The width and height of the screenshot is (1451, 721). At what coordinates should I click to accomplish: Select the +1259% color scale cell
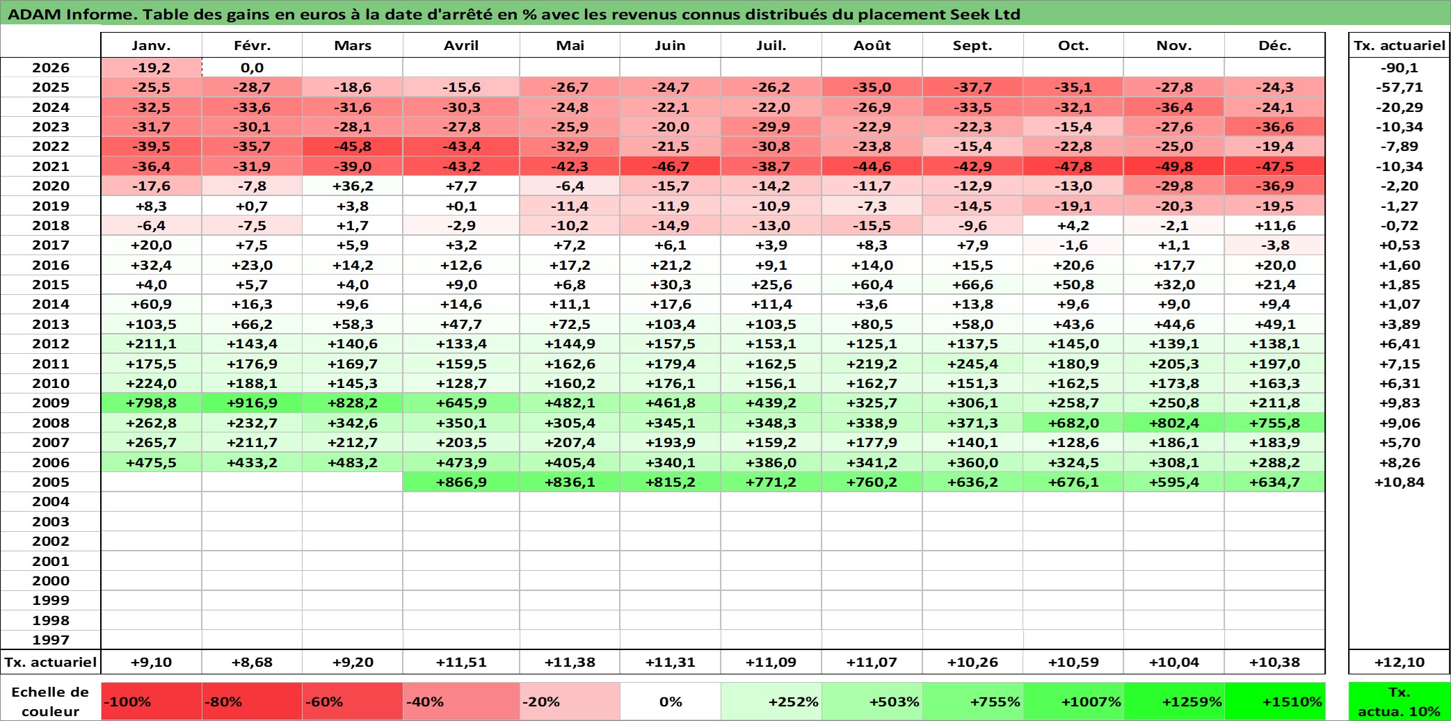coord(1174,702)
